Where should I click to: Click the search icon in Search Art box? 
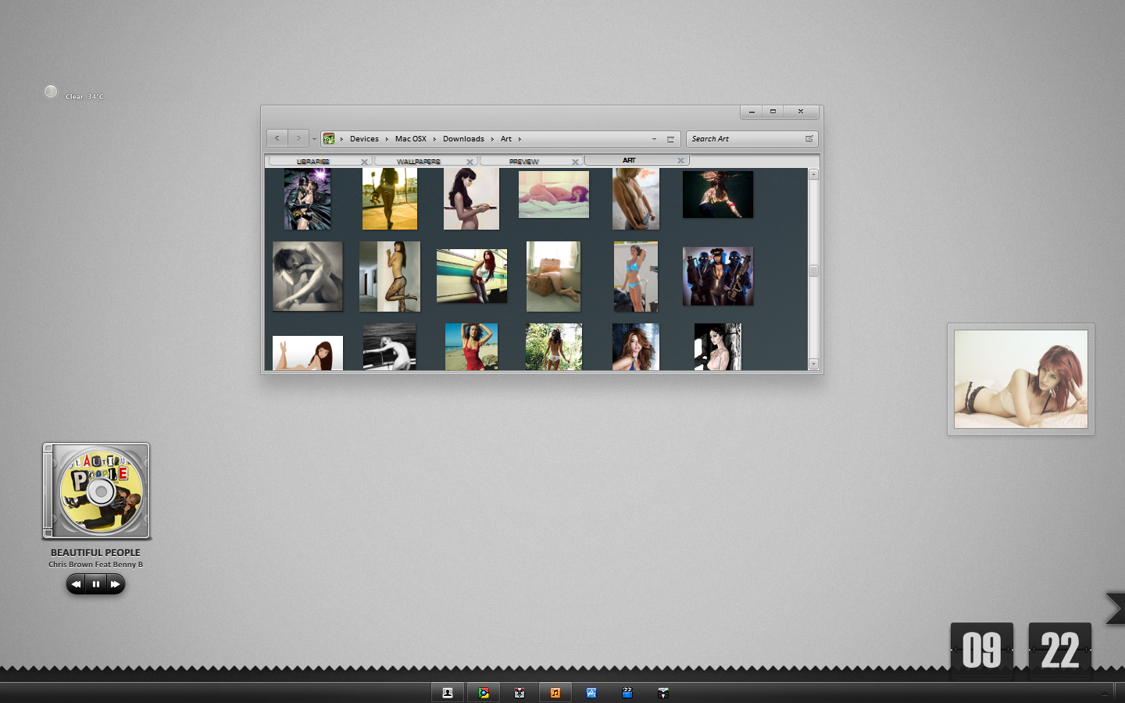[x=809, y=139]
